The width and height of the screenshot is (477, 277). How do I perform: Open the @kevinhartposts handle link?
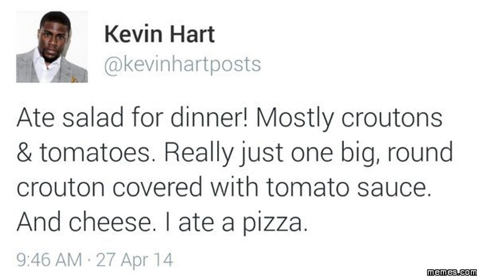point(183,64)
